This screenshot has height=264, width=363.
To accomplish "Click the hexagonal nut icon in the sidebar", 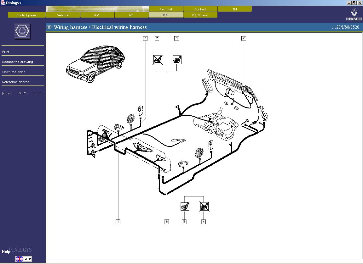I will [x=22, y=31].
